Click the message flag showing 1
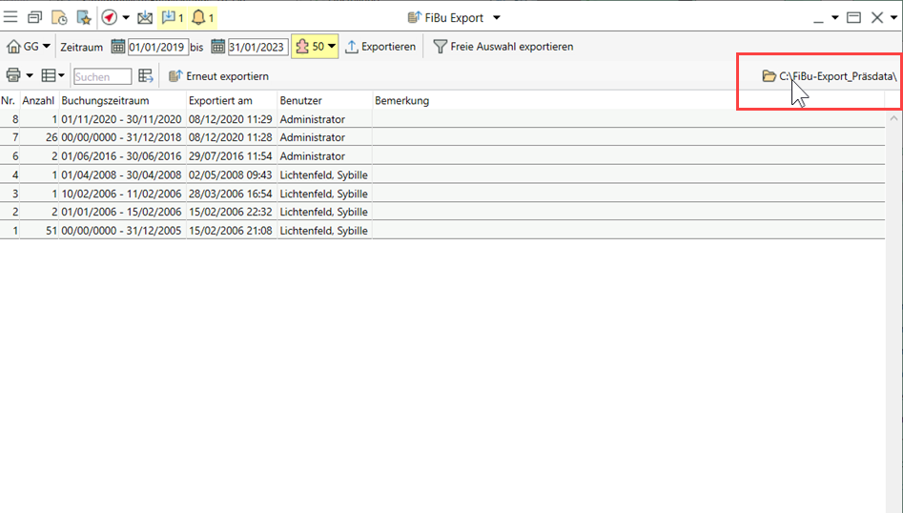903x513 pixels. pos(172,17)
